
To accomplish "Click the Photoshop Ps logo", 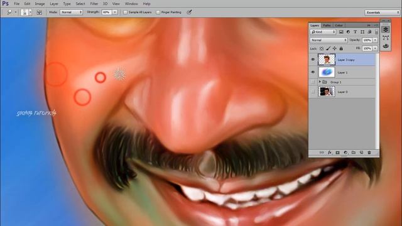I will click(x=6, y=4).
